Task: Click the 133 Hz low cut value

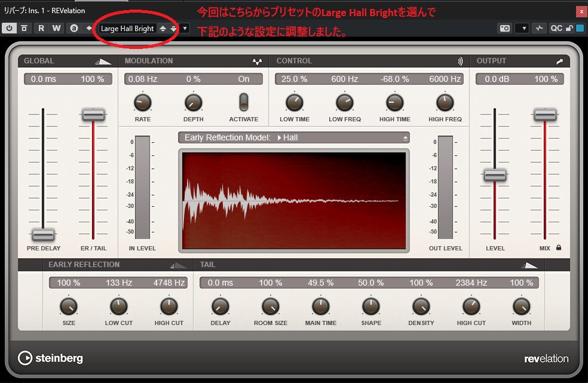Action: pos(119,283)
